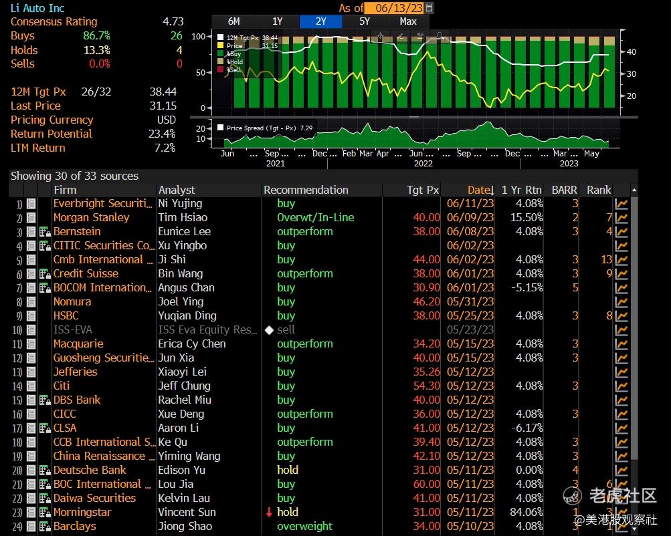Toggle the 12M Tgt Px legend swatch
The width and height of the screenshot is (671, 536).
click(x=220, y=37)
